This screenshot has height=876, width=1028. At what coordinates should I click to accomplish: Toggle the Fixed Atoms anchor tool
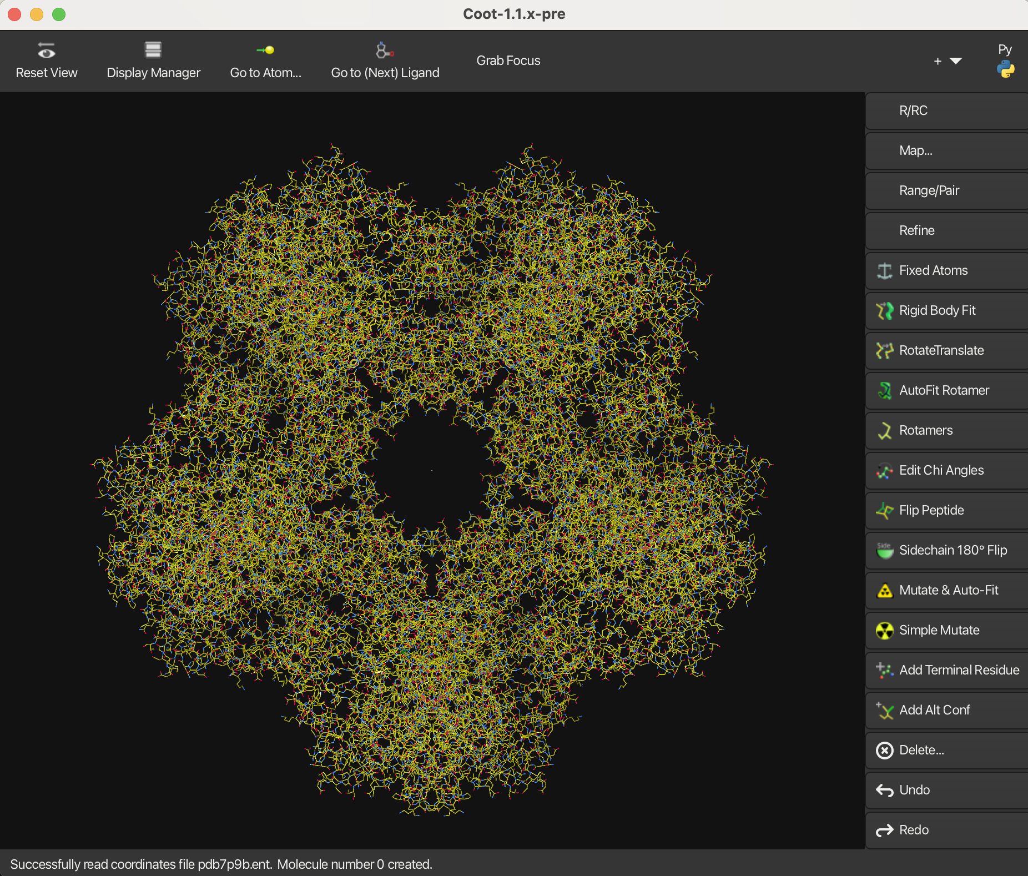(x=884, y=270)
